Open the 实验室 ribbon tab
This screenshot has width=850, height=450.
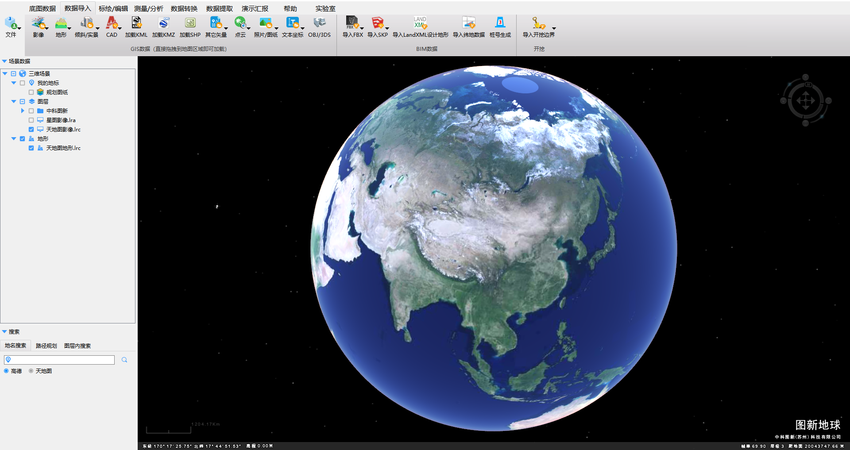[325, 8]
